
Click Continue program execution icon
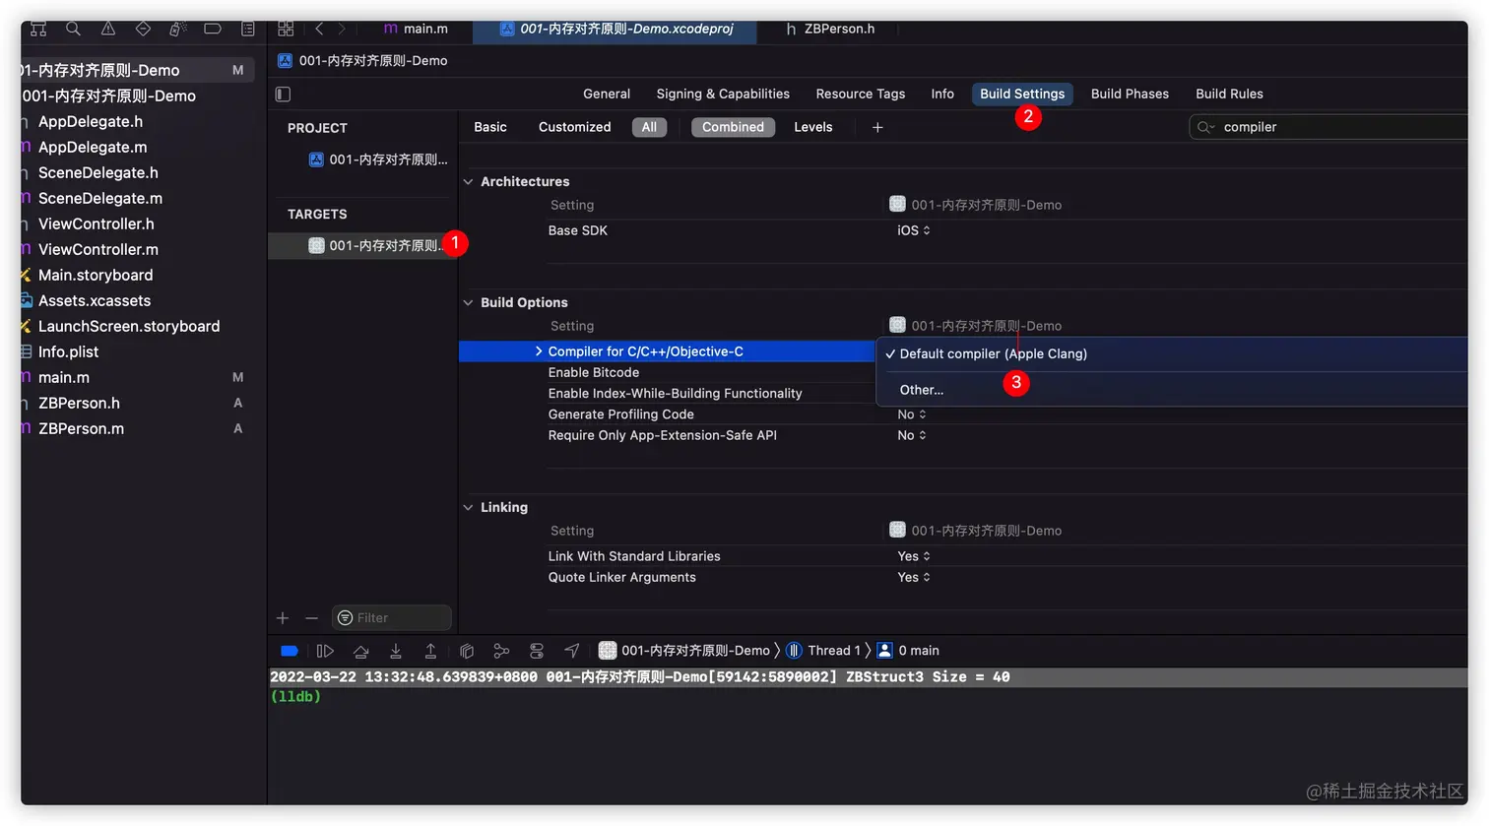point(325,651)
